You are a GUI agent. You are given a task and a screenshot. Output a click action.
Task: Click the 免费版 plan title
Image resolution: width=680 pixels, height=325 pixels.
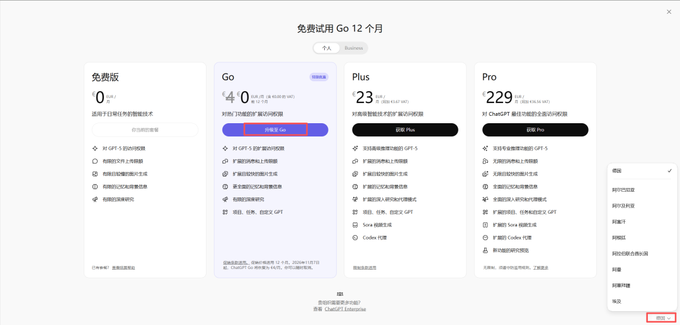[x=105, y=77]
